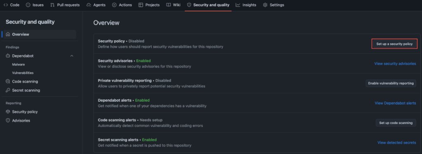This screenshot has height=154, width=422.
Task: Click description 'Automatically detect common vulnerability and coding errors'
Action: coord(150,126)
